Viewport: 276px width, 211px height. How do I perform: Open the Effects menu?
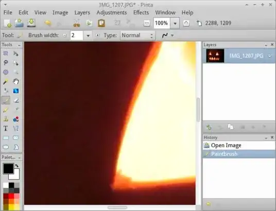(x=141, y=12)
